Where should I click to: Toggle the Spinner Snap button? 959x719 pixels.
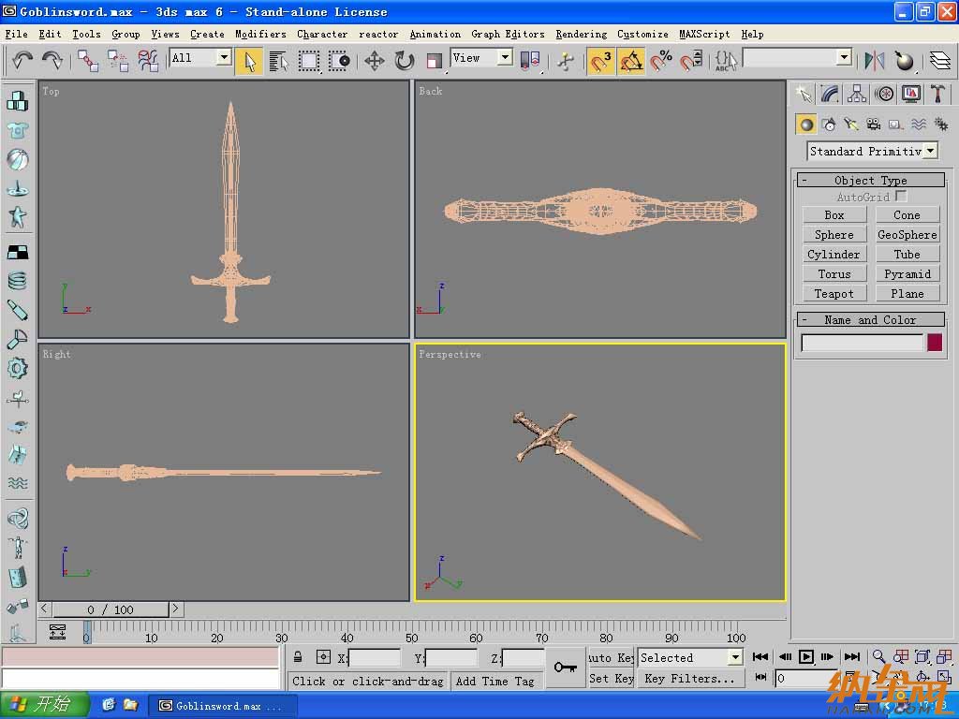(691, 61)
